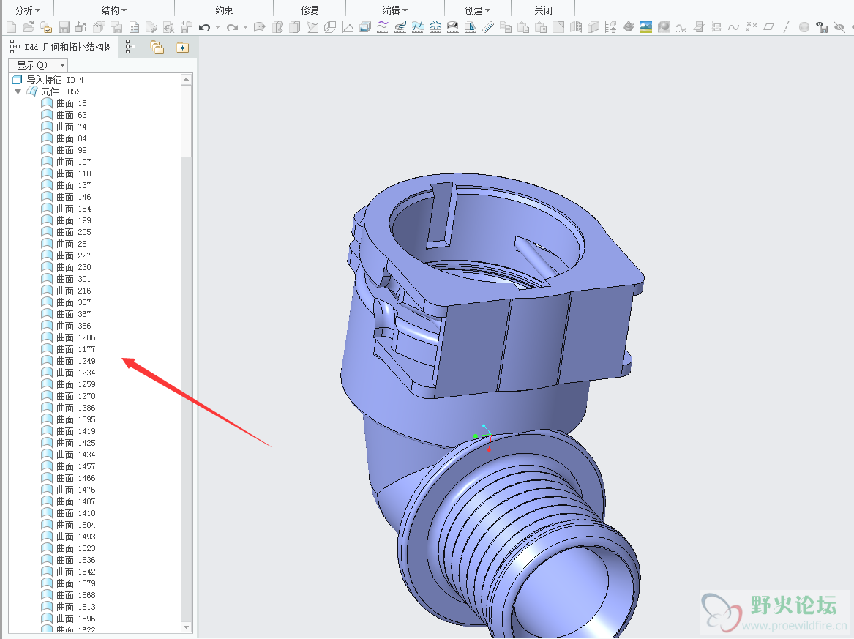The height and width of the screenshot is (639, 854).
Task: Click the 约束 ribbon group
Action: pyautogui.click(x=224, y=10)
